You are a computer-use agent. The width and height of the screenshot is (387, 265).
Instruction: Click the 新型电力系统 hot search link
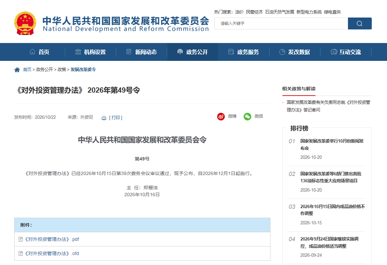click(x=309, y=12)
